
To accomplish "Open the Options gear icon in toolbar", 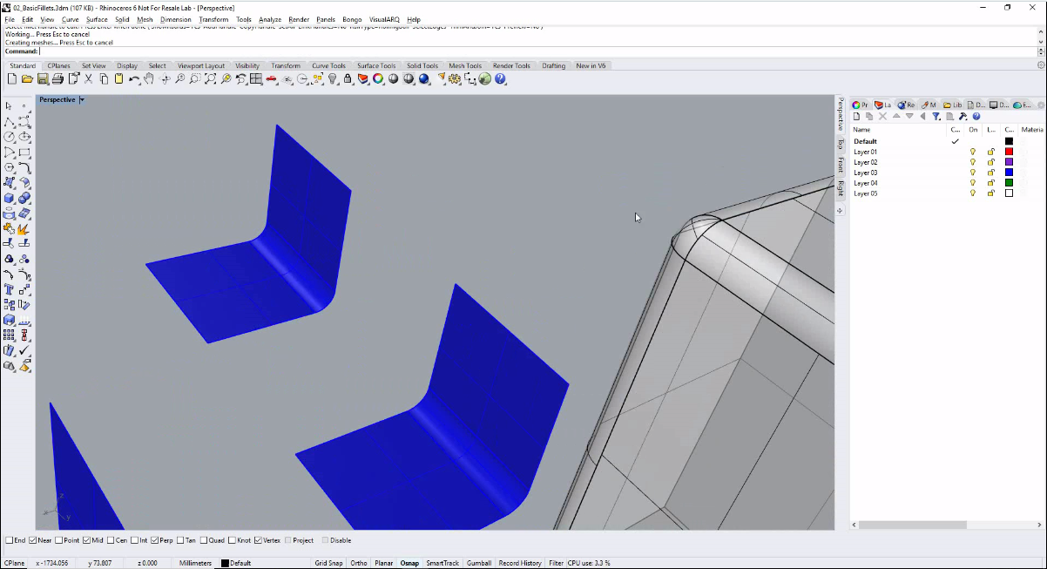I will tap(455, 78).
